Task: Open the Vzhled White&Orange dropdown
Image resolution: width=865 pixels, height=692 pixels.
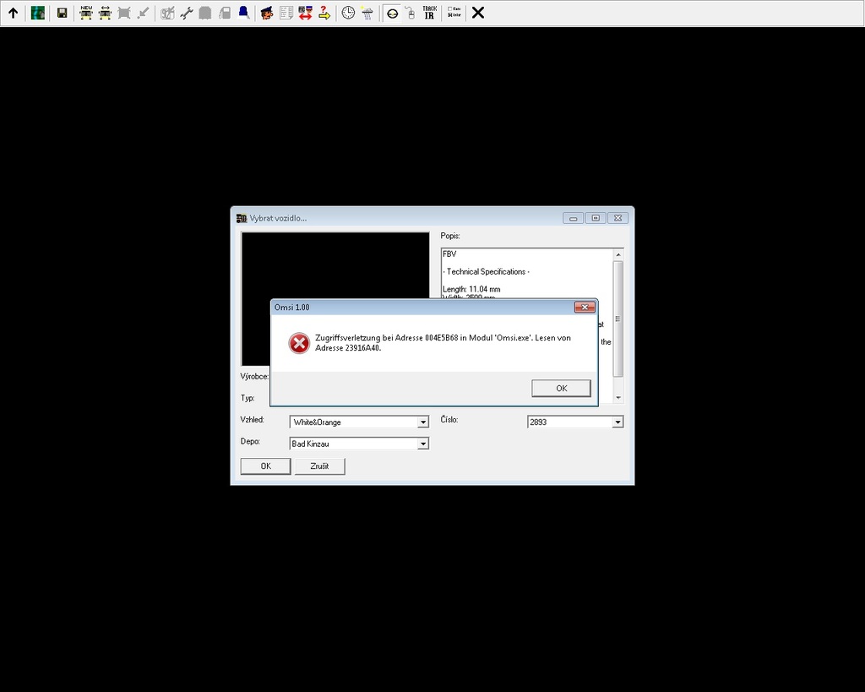Action: pyautogui.click(x=422, y=422)
